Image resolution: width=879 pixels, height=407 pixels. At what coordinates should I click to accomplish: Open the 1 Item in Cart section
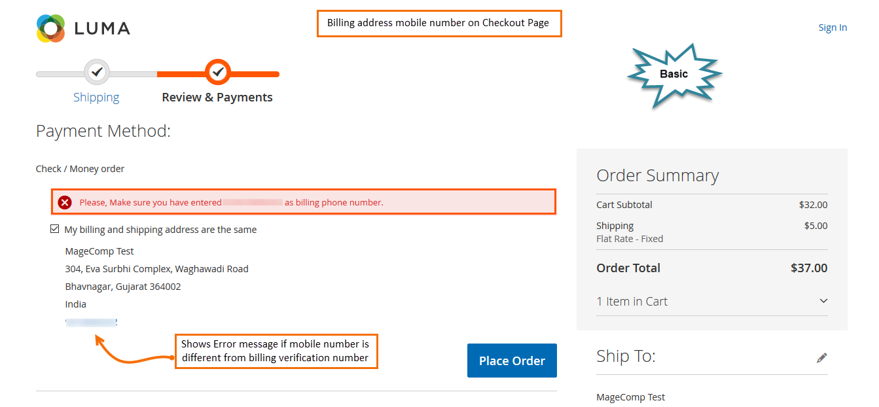pyautogui.click(x=632, y=302)
